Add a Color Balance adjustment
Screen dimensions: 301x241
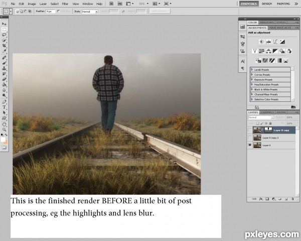pyautogui.click(x=268, y=51)
